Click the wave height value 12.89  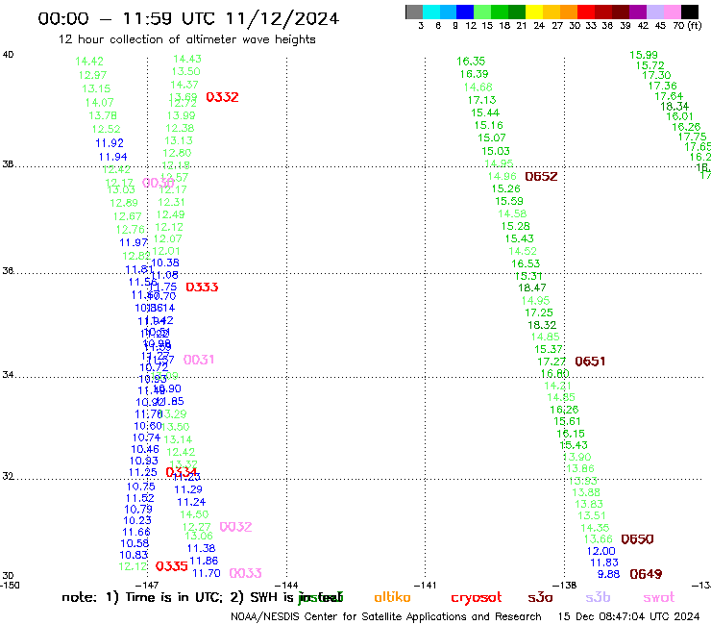[124, 203]
